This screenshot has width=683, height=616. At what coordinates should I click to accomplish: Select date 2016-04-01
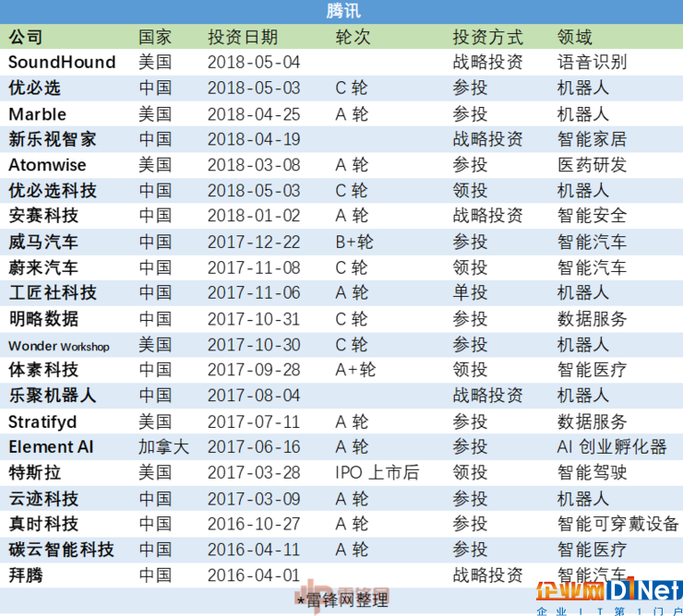[254, 575]
